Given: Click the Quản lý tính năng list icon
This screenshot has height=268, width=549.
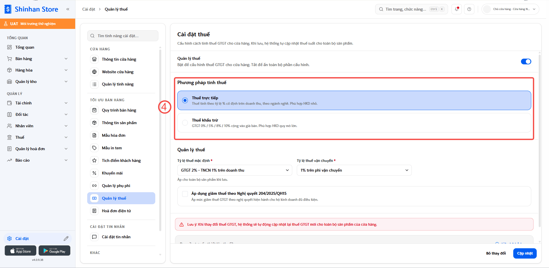Looking at the screenshot, I should click(x=94, y=84).
